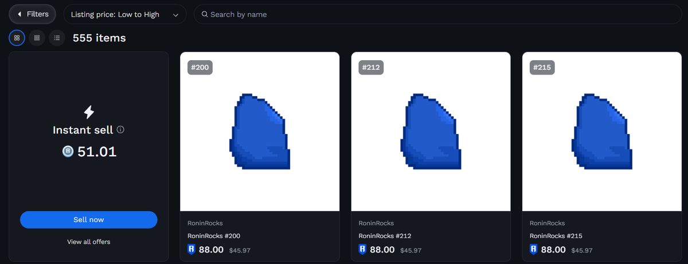Click the Instant sell info icon
The image size is (688, 264).
pyautogui.click(x=120, y=130)
